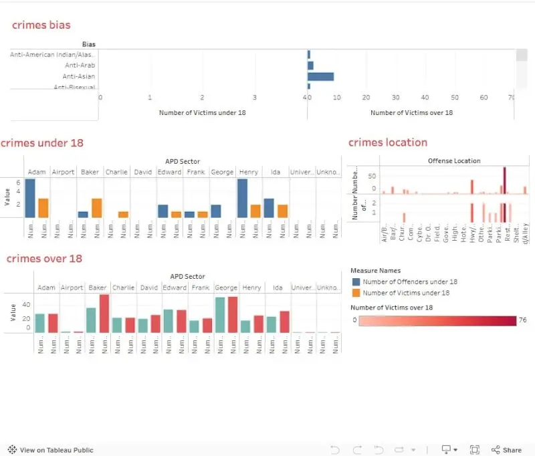The width and height of the screenshot is (535, 456).
Task: Select the Anti-American Indian/Alas.. row label
Action: tap(53, 55)
